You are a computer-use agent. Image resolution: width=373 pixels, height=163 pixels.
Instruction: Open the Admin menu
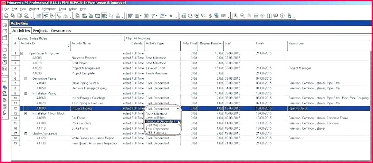tap(73, 9)
